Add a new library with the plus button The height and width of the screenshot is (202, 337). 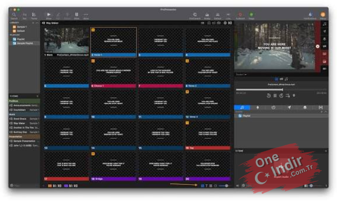tap(33, 23)
